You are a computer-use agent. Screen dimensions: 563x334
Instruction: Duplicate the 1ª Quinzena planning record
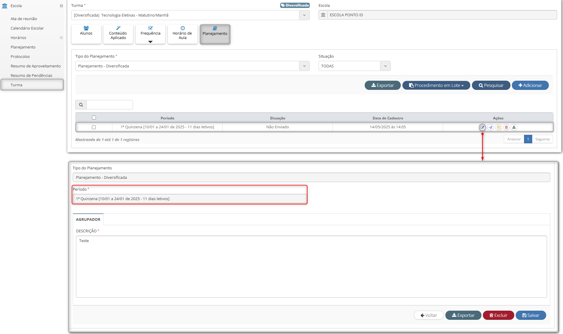(x=499, y=127)
